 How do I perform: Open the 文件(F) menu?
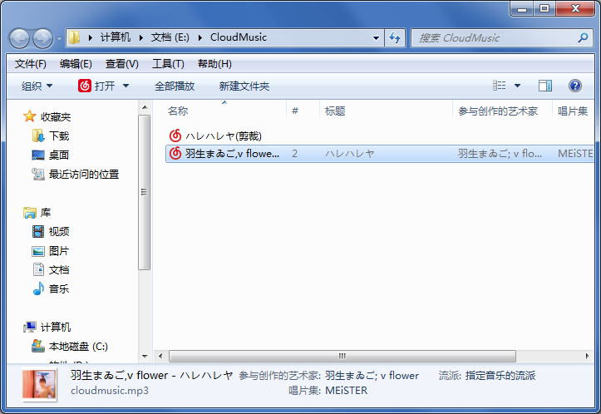pyautogui.click(x=31, y=64)
